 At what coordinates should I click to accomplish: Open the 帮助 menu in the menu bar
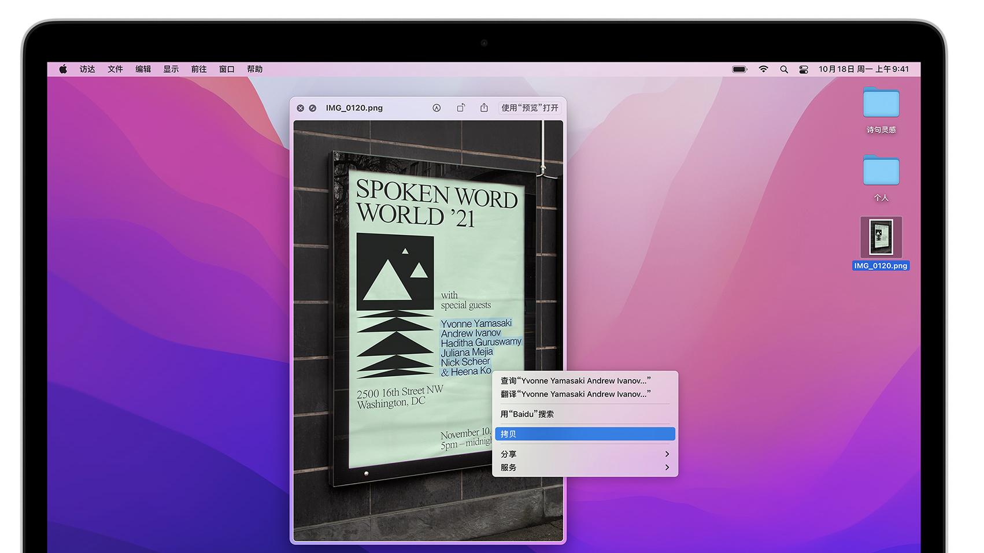(255, 69)
